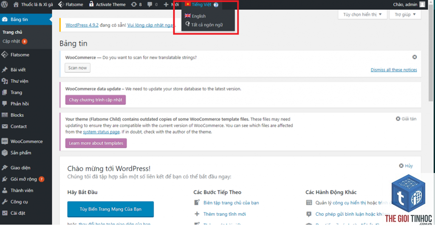Image resolution: width=435 pixels, height=226 pixels.
Task: Close the welcome panel via Hủy
Action: (406, 166)
